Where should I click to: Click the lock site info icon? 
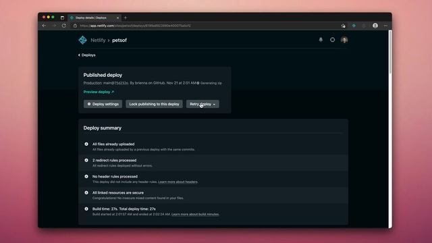click(x=75, y=26)
